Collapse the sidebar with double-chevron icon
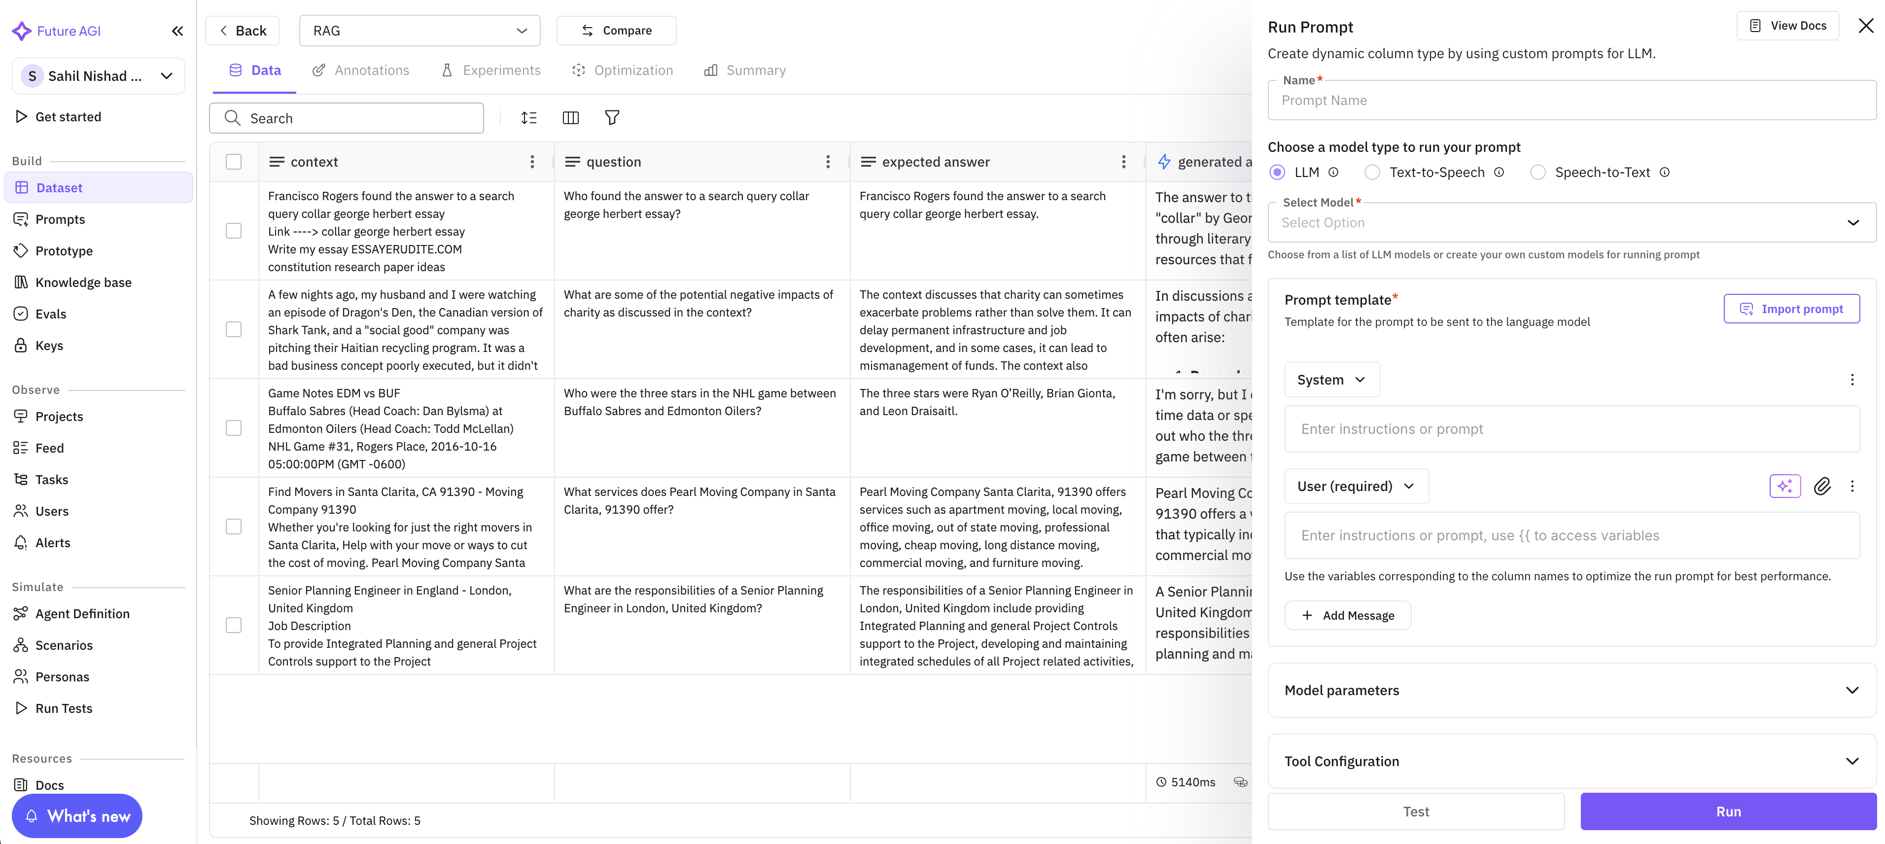This screenshot has width=1885, height=844. point(177,31)
